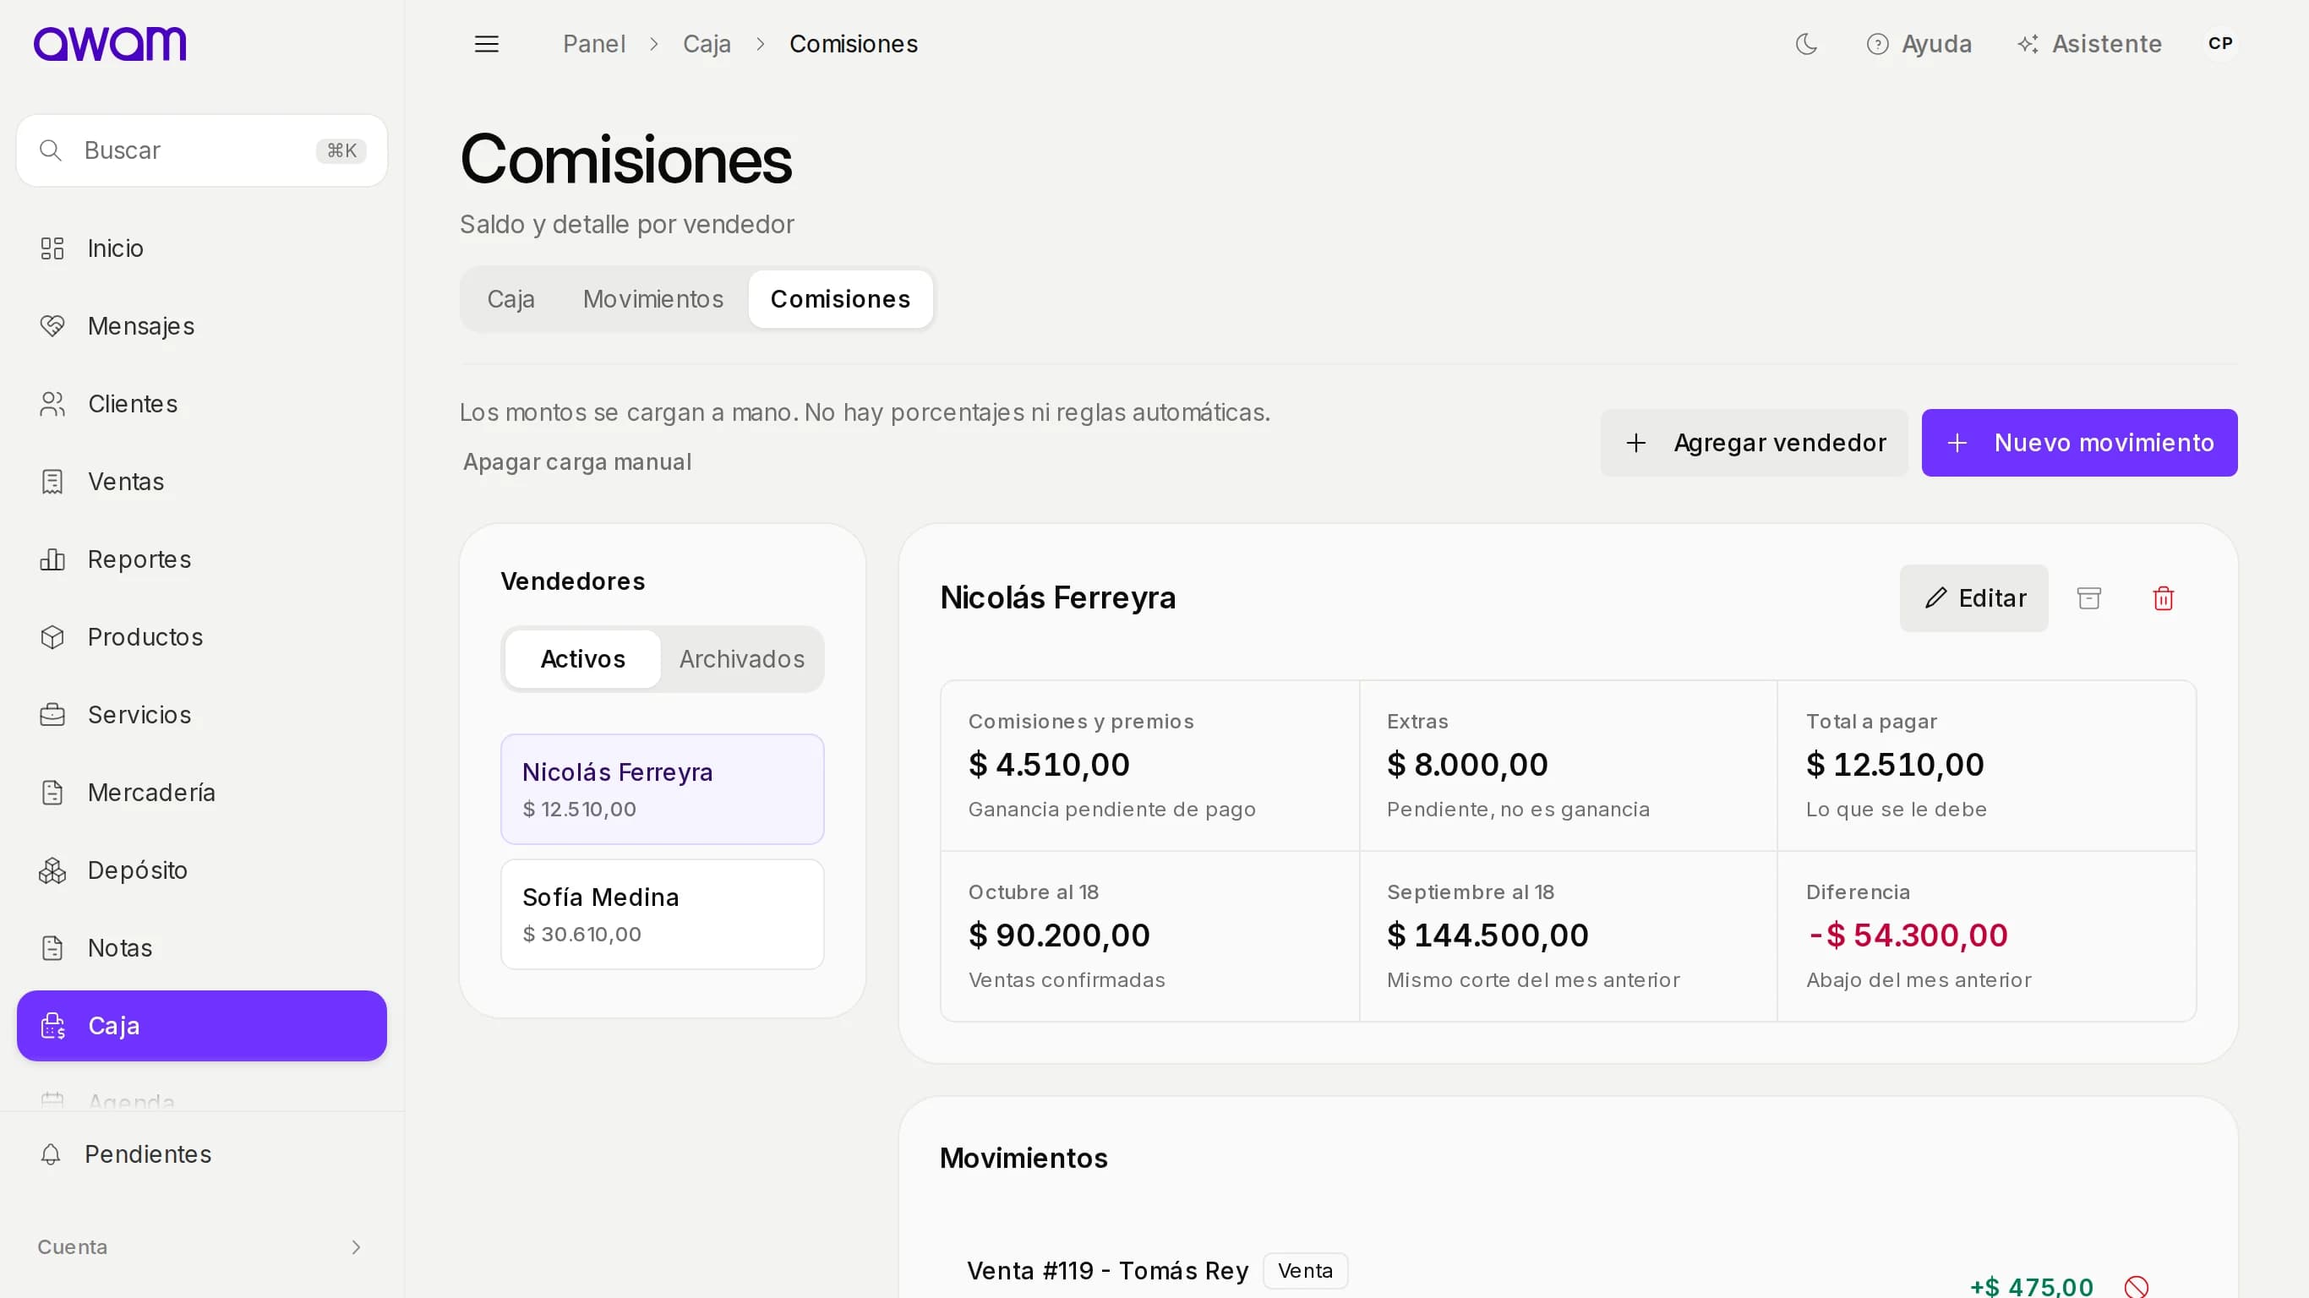Click the Caja register icon in sidebar
2309x1298 pixels.
tap(52, 1027)
